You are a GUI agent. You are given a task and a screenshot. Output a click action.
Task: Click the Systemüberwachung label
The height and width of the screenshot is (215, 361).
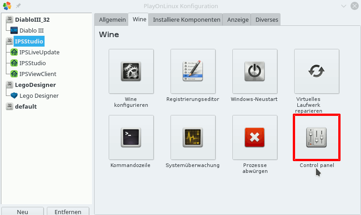tap(192, 165)
